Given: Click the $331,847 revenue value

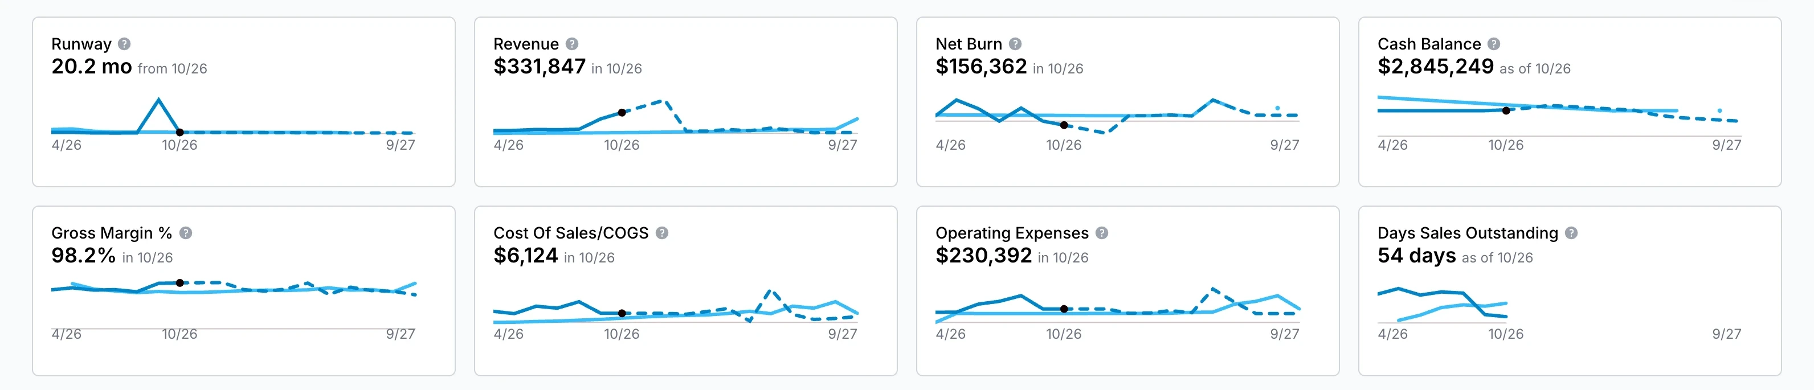Looking at the screenshot, I should point(540,67).
